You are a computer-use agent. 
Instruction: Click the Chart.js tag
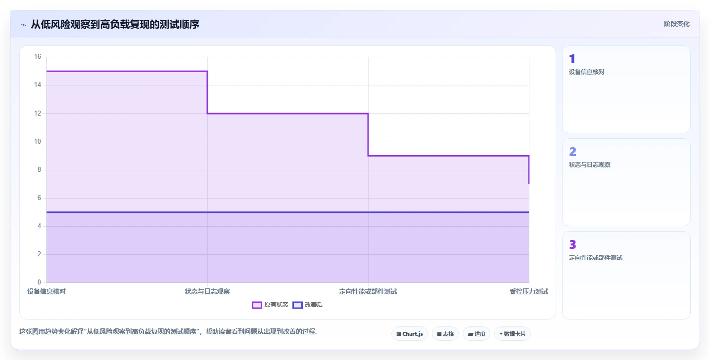click(x=410, y=334)
